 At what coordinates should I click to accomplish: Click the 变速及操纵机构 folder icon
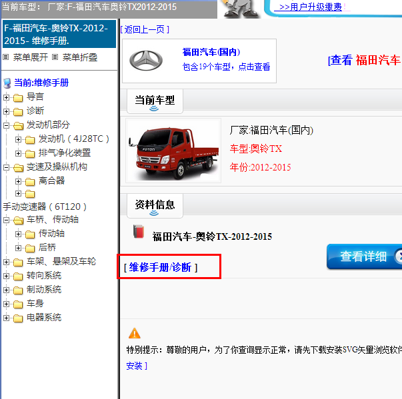18,167
